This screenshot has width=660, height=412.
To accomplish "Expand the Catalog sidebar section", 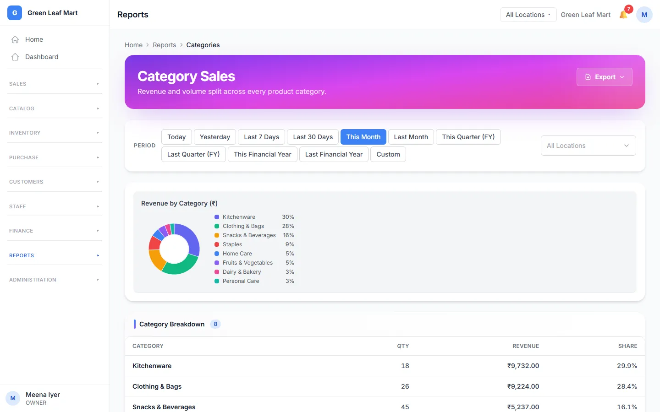I will pyautogui.click(x=55, y=108).
